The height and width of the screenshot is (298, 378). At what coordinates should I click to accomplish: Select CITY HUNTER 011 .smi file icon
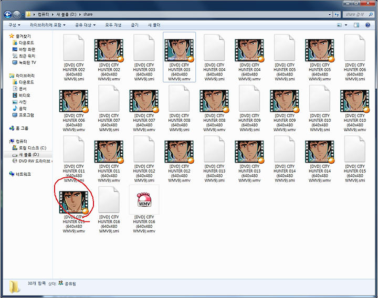(x=74, y=149)
